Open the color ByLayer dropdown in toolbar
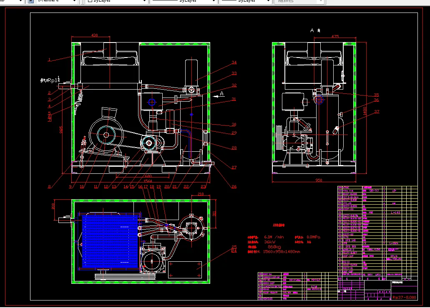The height and width of the screenshot is (308, 430). [117, 1]
